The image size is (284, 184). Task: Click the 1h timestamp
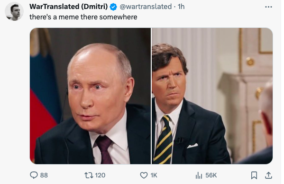(181, 7)
